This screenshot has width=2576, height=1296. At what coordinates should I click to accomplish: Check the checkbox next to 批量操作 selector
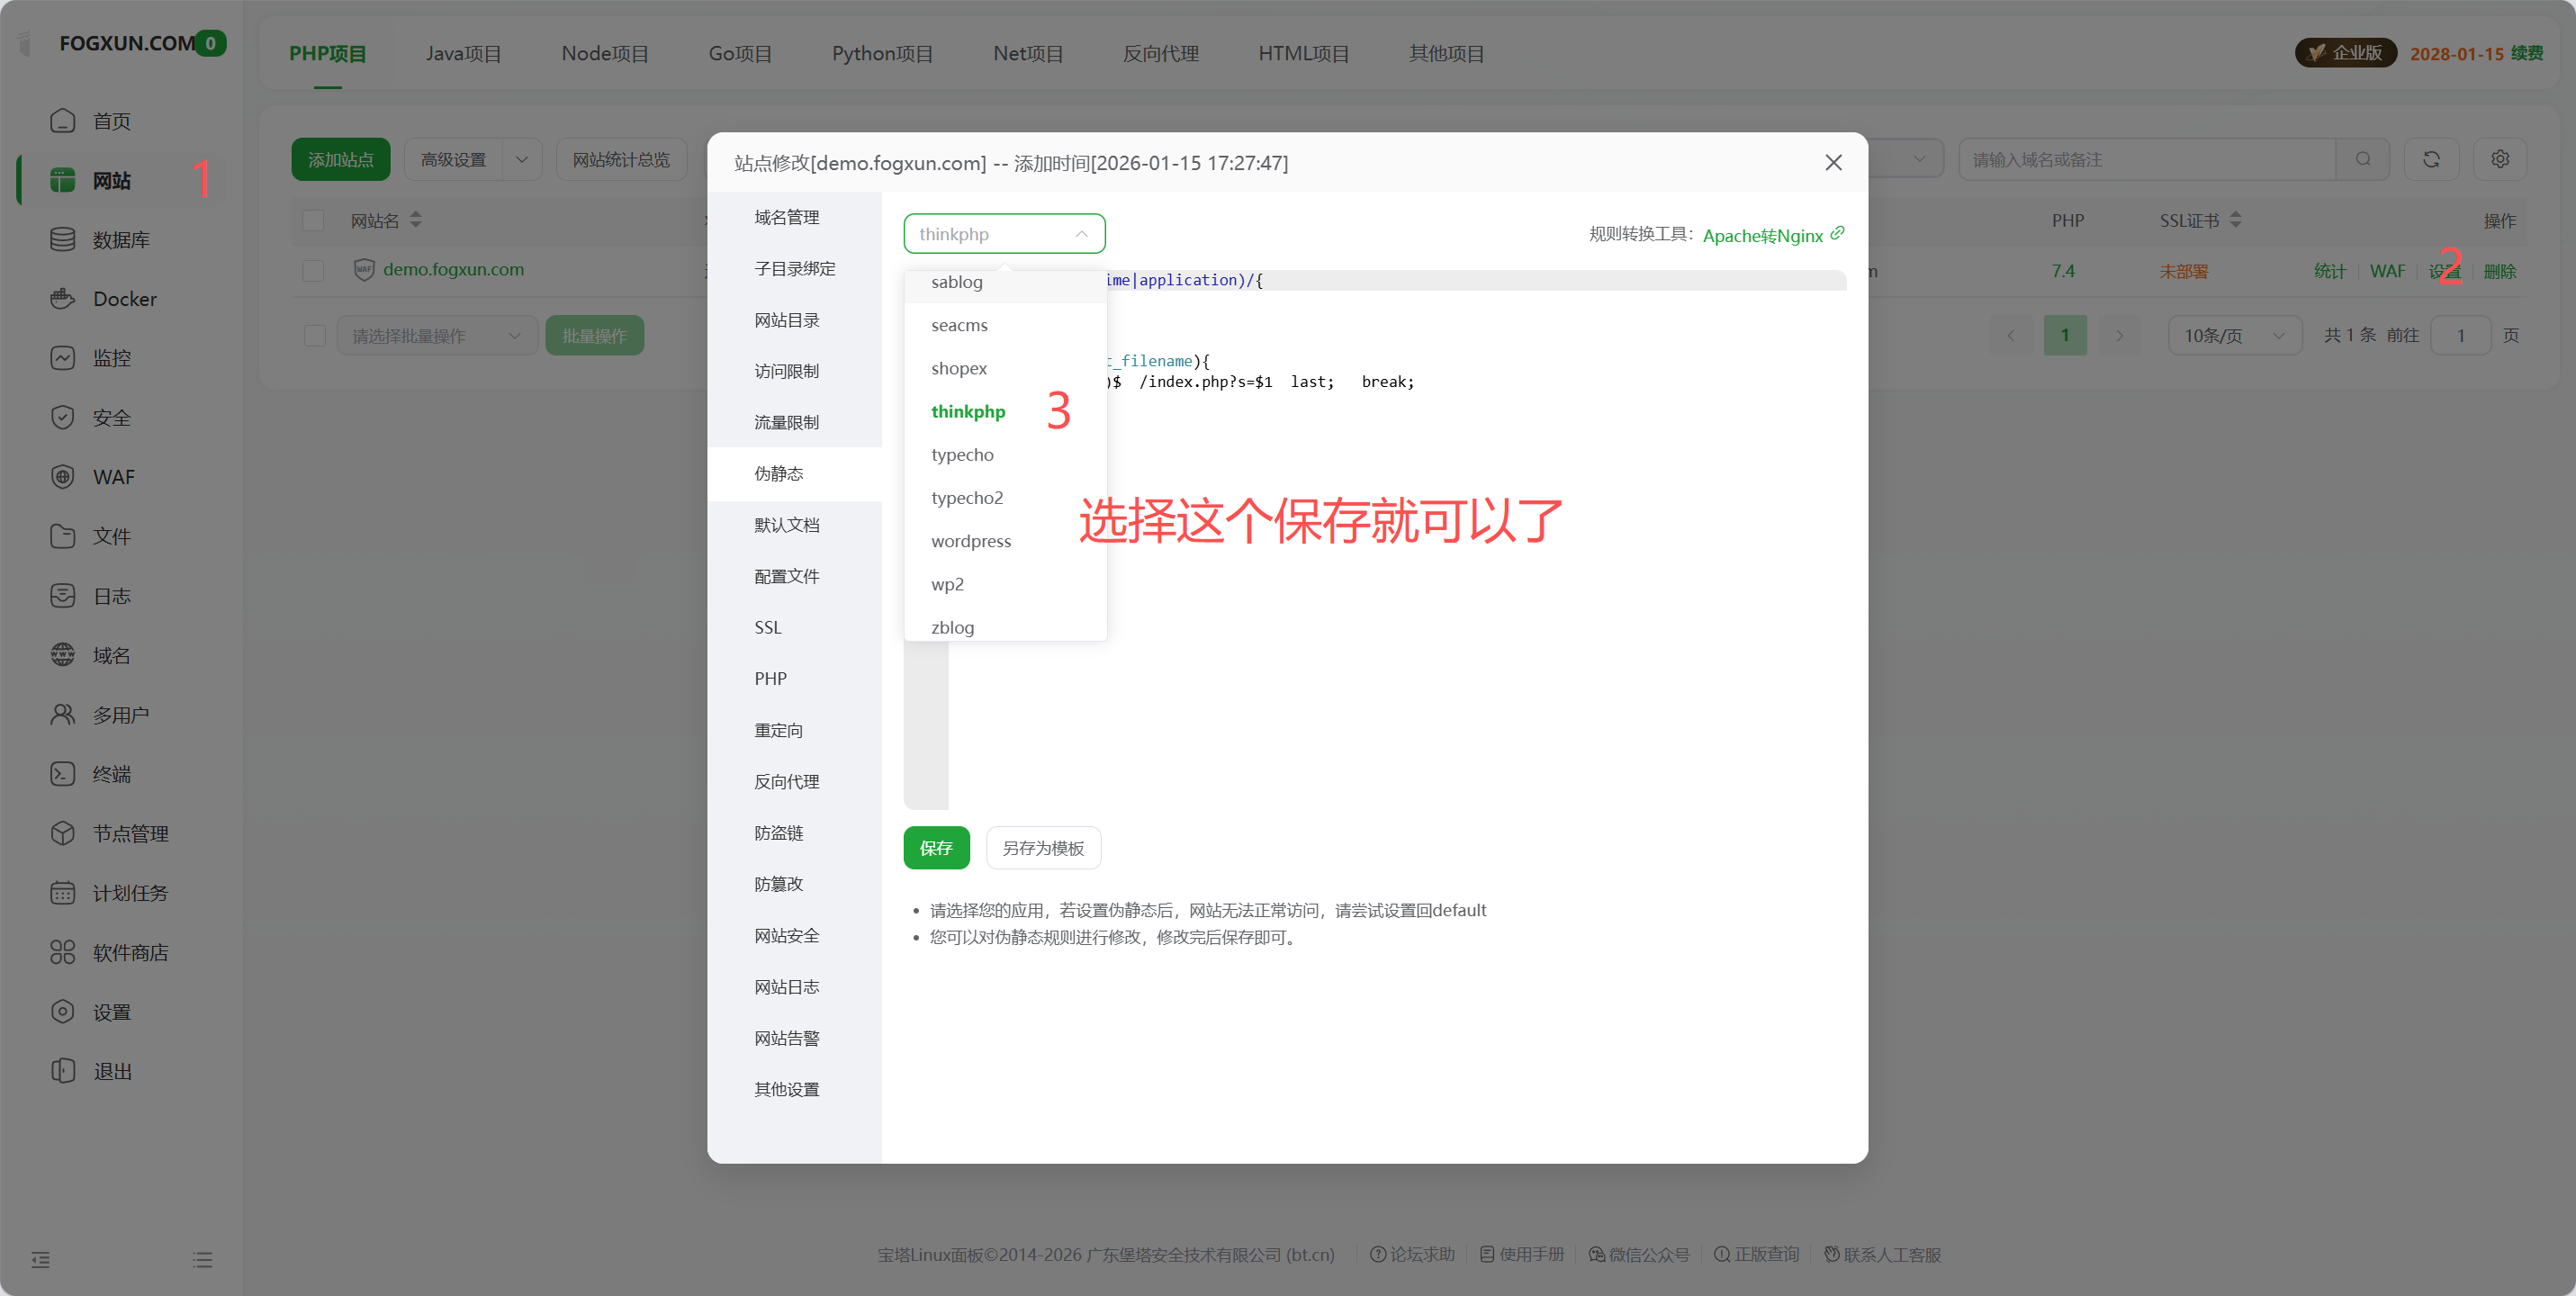(x=313, y=335)
